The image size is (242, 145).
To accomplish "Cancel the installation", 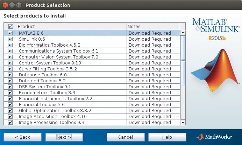I will click(x=126, y=137).
